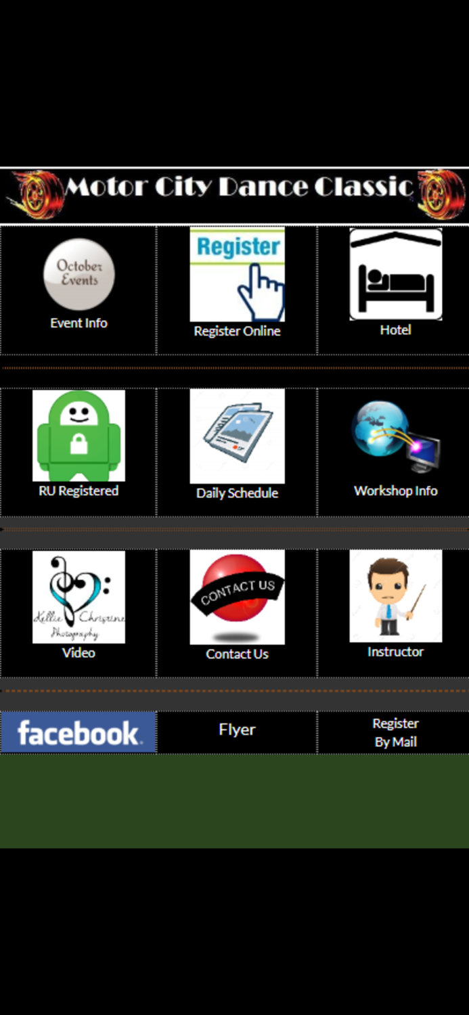Viewport: 469px width, 1015px height.
Task: Click the Workshop Info text label
Action: (x=396, y=491)
